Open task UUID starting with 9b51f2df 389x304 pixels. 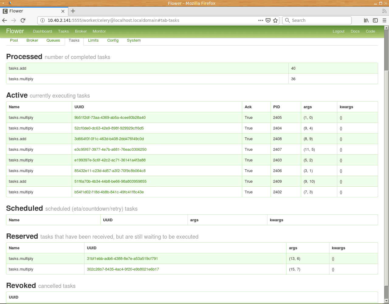(110, 118)
